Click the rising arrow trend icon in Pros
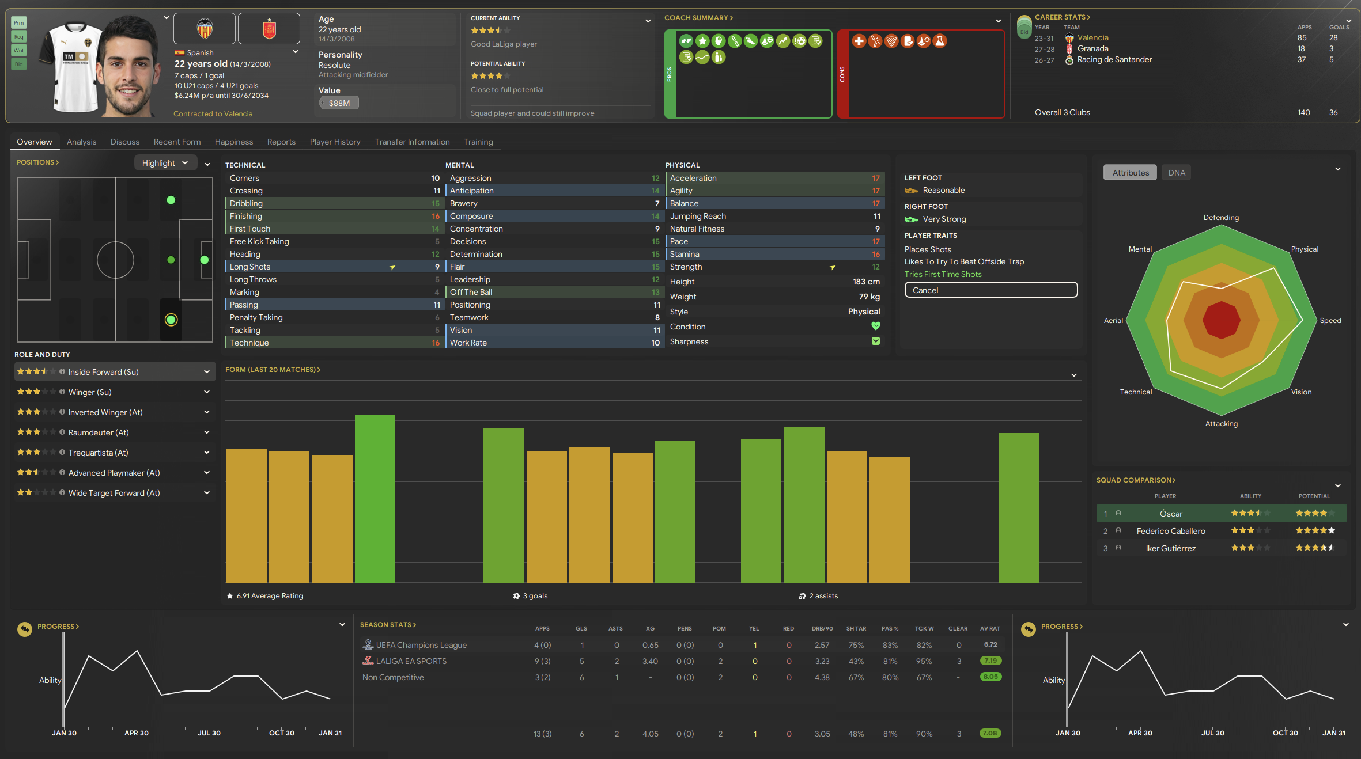 (783, 41)
